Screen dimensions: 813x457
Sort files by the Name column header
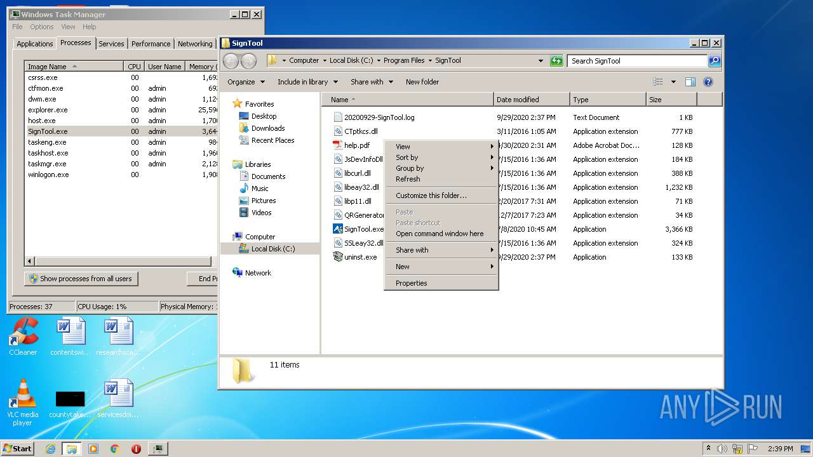pos(407,100)
